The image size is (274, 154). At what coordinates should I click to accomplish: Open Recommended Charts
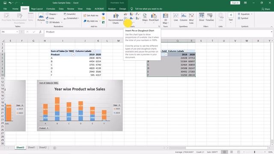click(x=116, y=18)
